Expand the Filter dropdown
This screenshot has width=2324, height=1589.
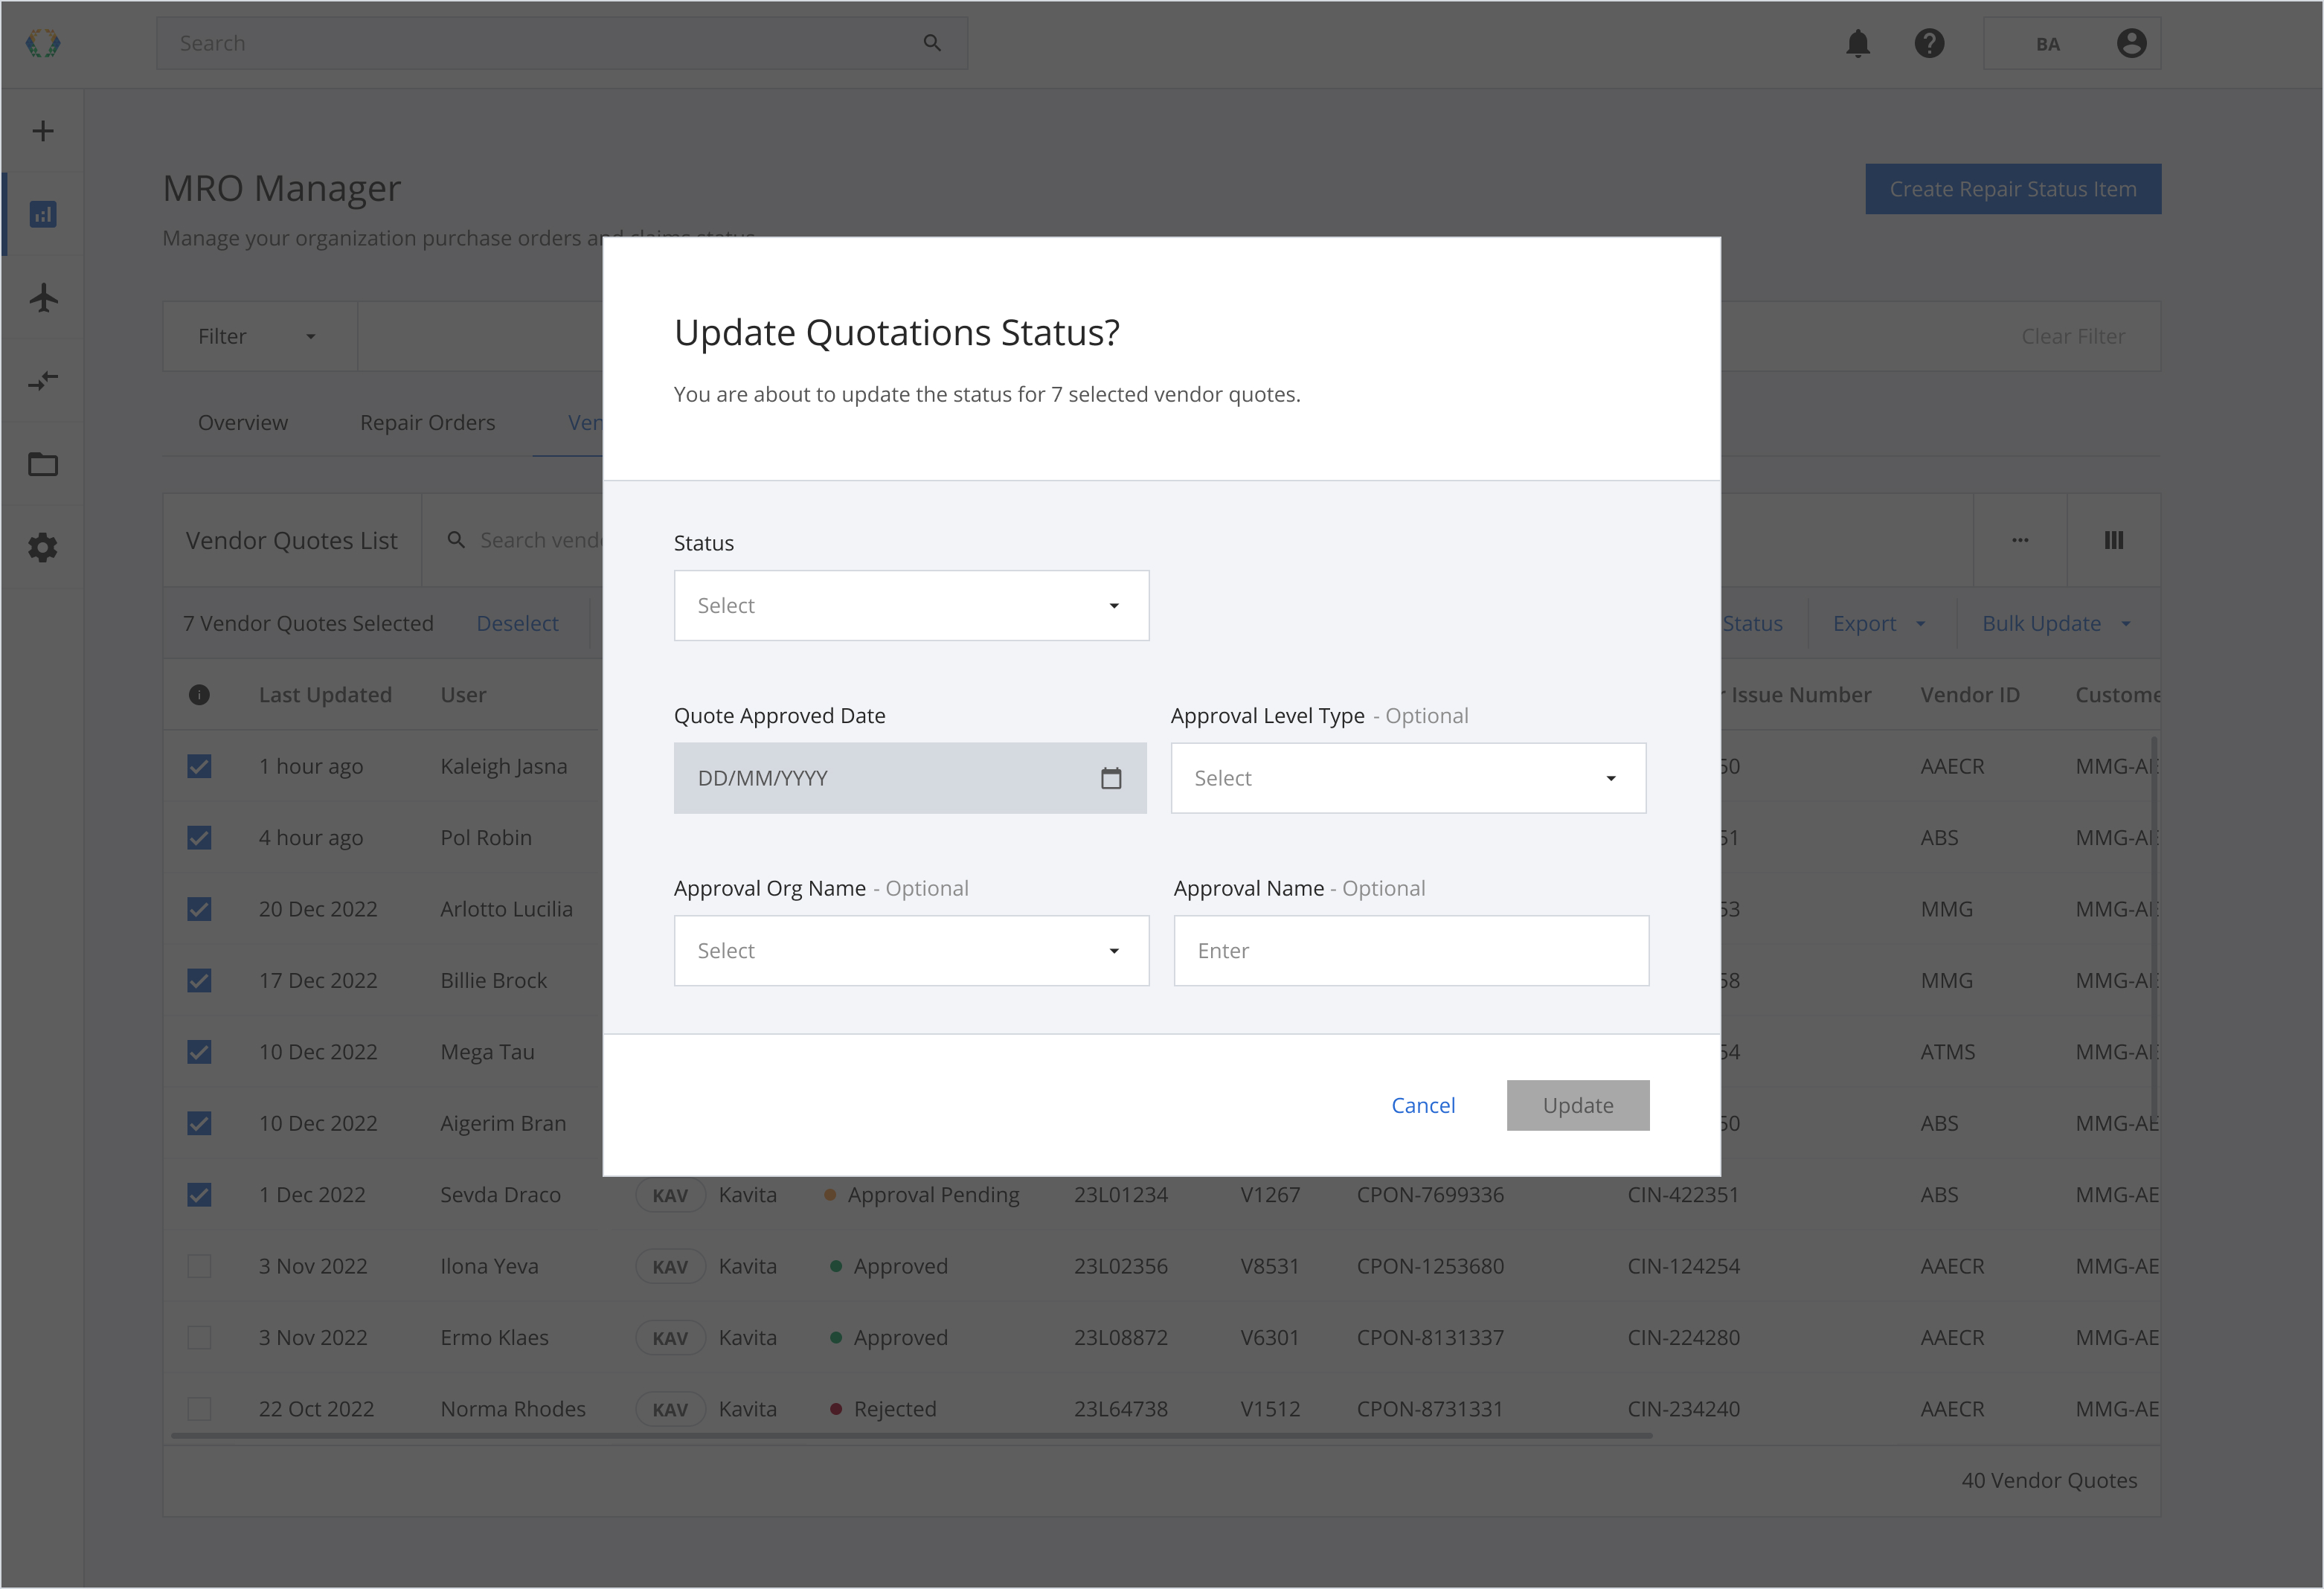pyautogui.click(x=259, y=337)
